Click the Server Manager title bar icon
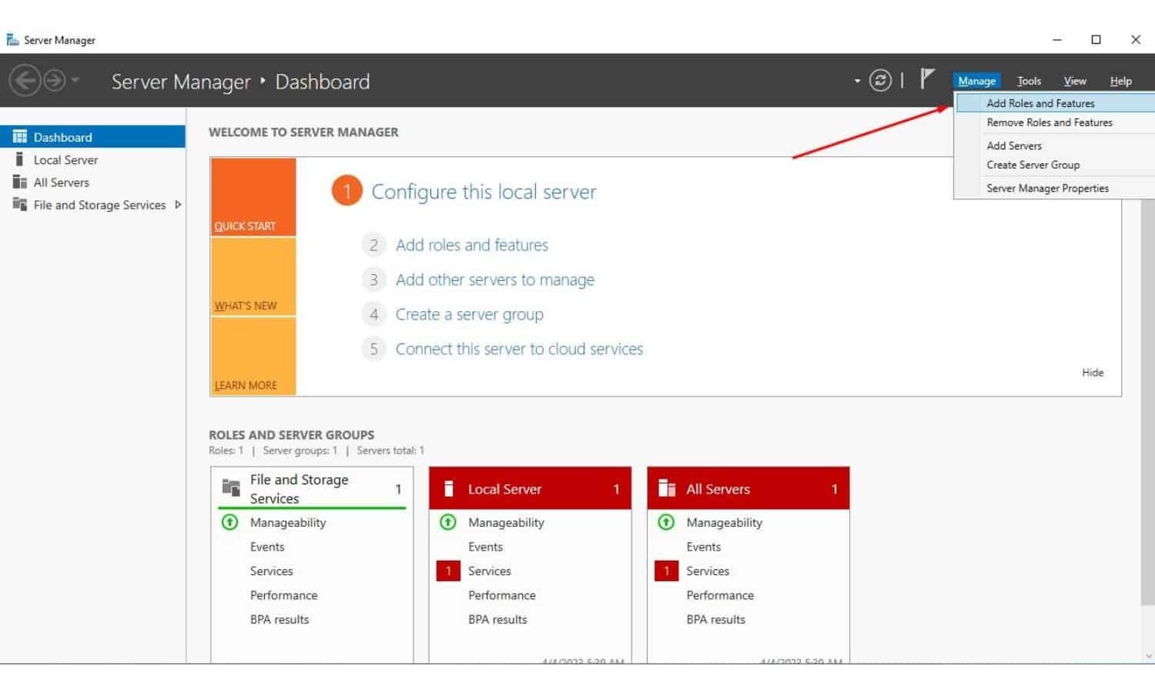Screen dimensions: 1155x693 click(12, 39)
